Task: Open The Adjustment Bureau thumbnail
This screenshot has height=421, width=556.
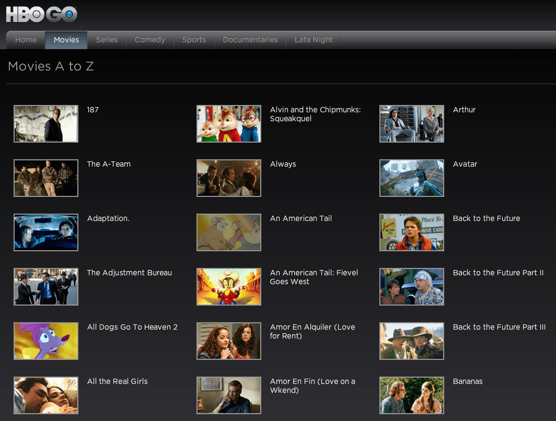Action: (46, 287)
